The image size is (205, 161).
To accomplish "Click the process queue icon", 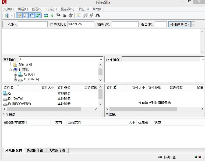I will 52,15.
